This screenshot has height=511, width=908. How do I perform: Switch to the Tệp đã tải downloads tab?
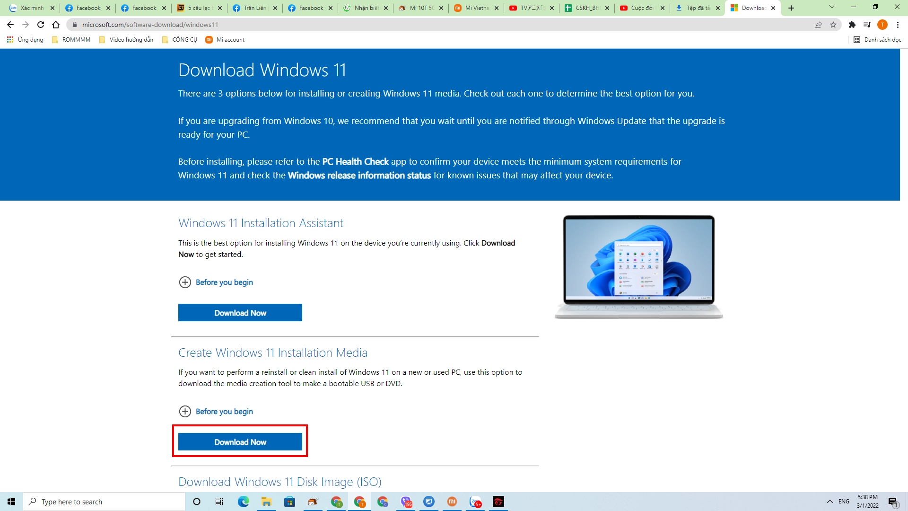coord(696,8)
